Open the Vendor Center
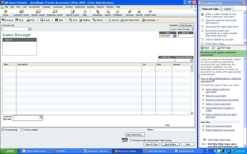Image resolution: width=247 pixels, height=154 pixels. point(38,13)
